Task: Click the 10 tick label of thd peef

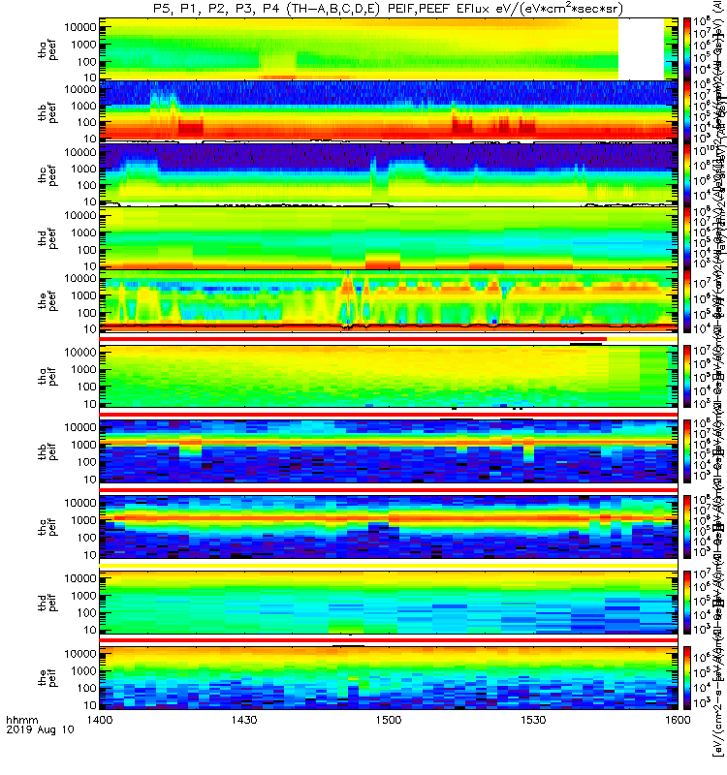Action: point(90,266)
